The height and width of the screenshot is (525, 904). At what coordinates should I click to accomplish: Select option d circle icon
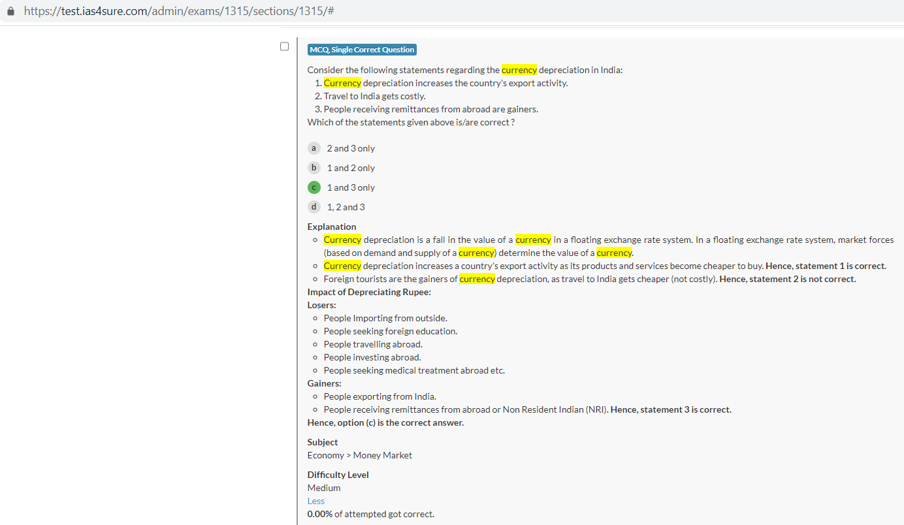coord(314,207)
